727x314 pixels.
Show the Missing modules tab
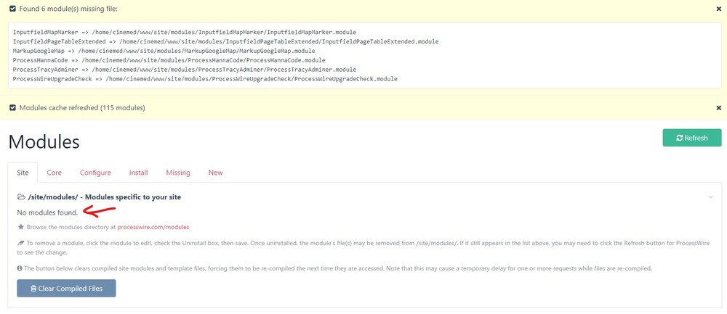tap(177, 173)
